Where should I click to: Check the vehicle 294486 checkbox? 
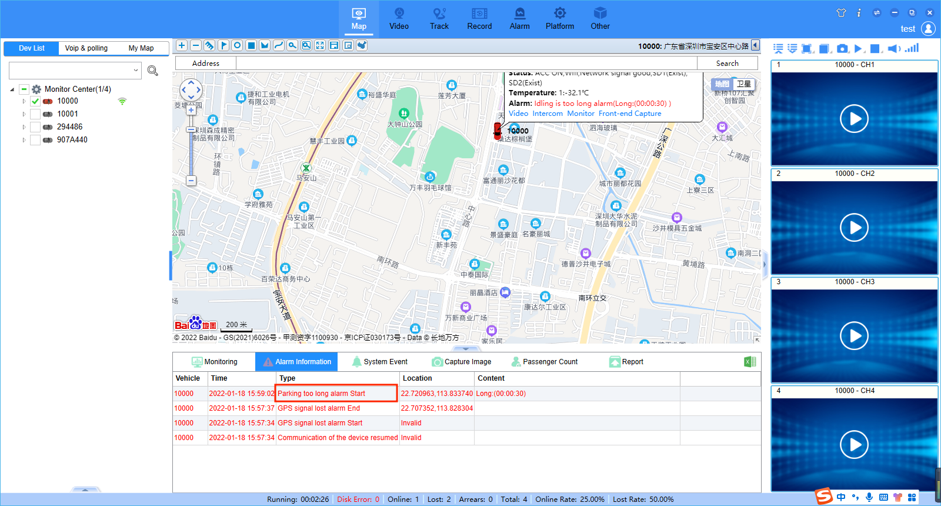click(x=35, y=127)
